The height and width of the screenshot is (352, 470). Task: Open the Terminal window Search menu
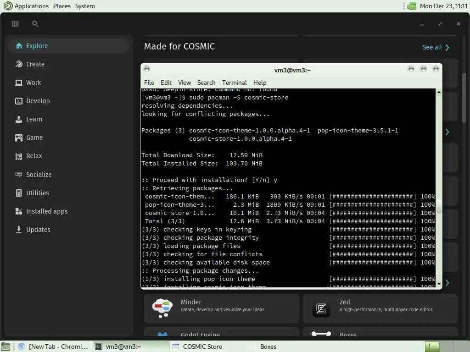point(206,82)
